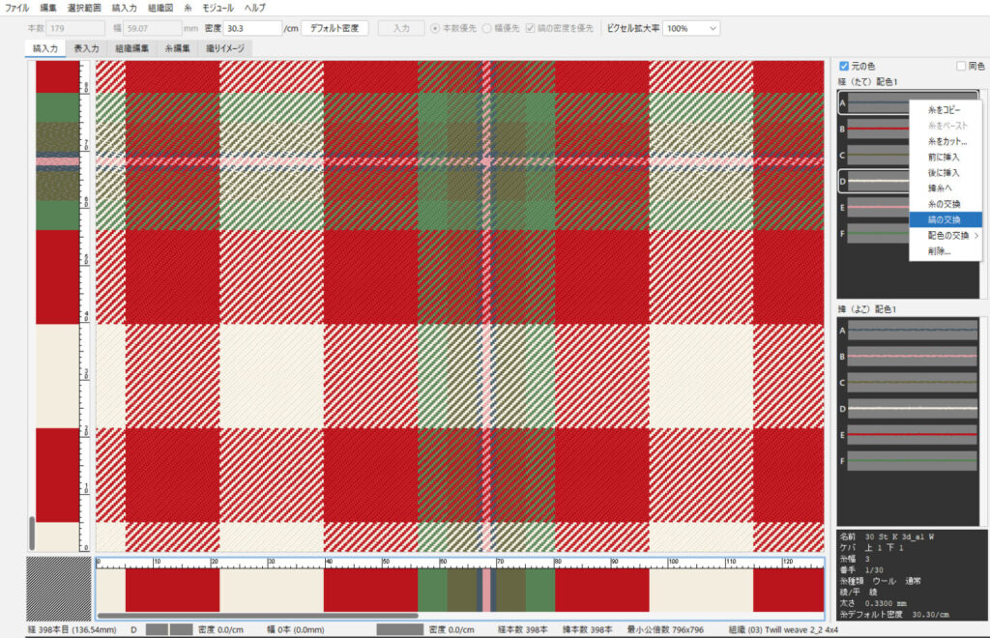Image resolution: width=990 pixels, height=638 pixels.
Task: Enable the 同色 checkbox
Action: pos(961,66)
